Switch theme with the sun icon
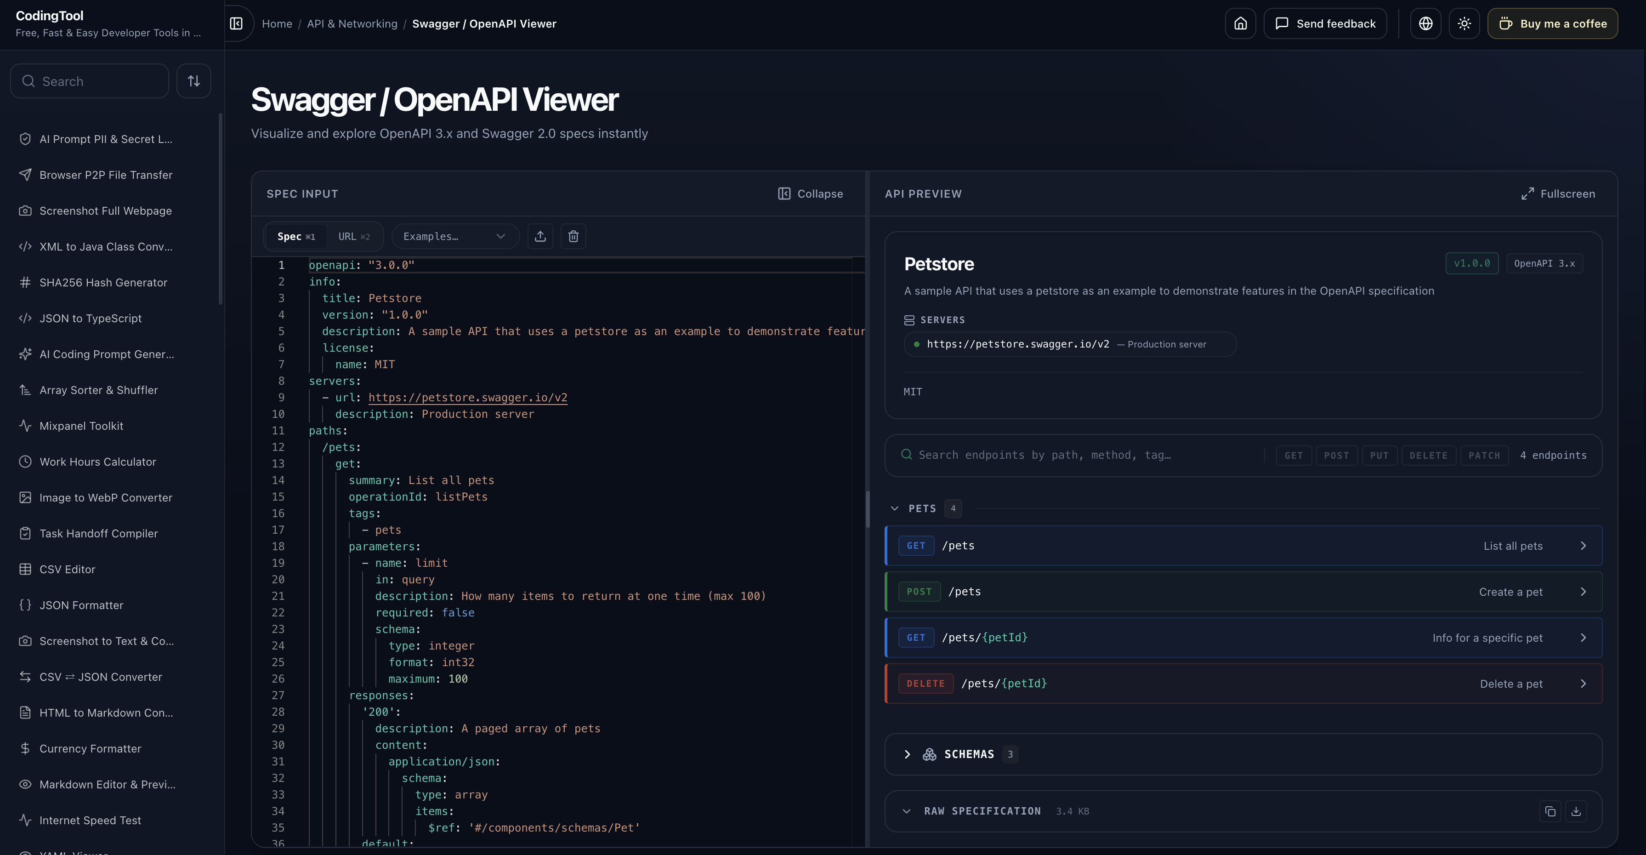Screen dimensions: 1646x855 [x=1464, y=23]
